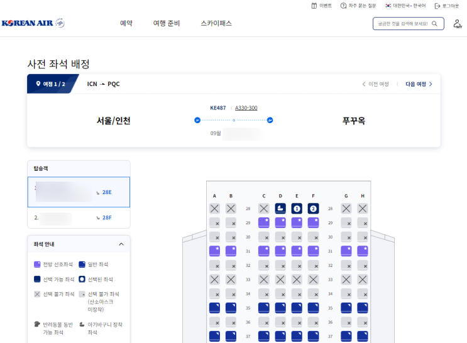
Task: Click the 전방 선호좌석 legend swatch
Action: (37, 264)
